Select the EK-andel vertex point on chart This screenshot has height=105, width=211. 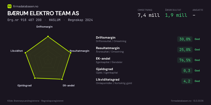[x=62, y=79]
